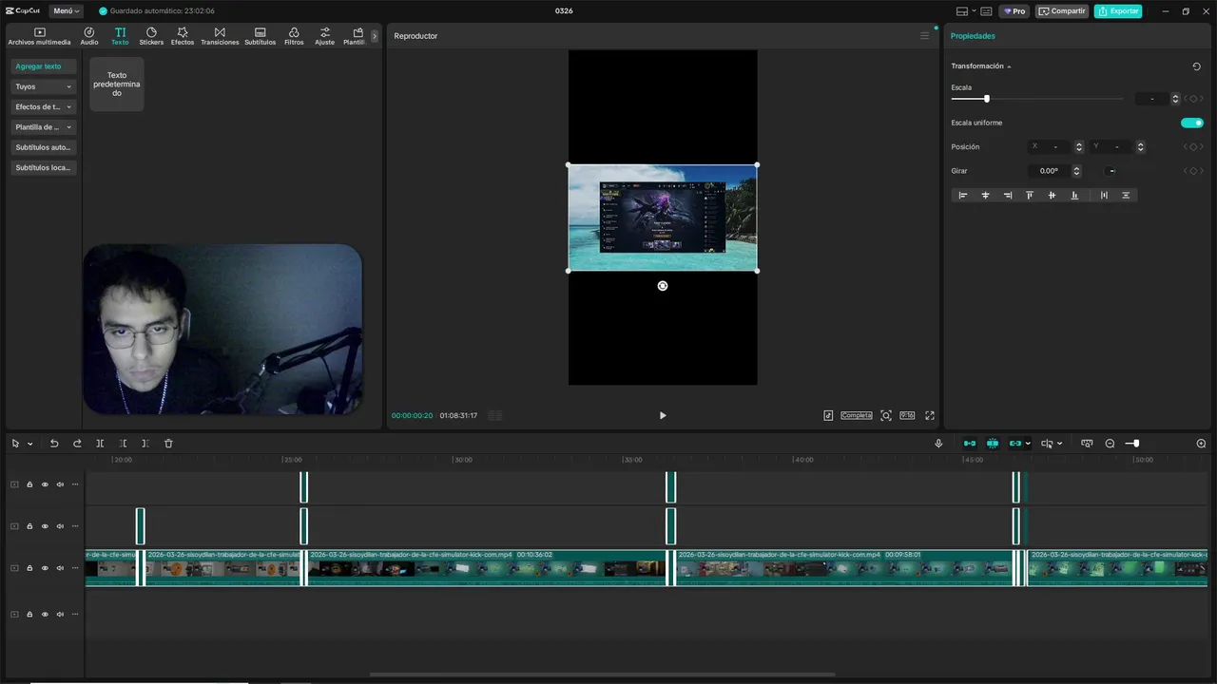1217x684 pixels.
Task: Align clip to the right
Action: coord(1008,195)
